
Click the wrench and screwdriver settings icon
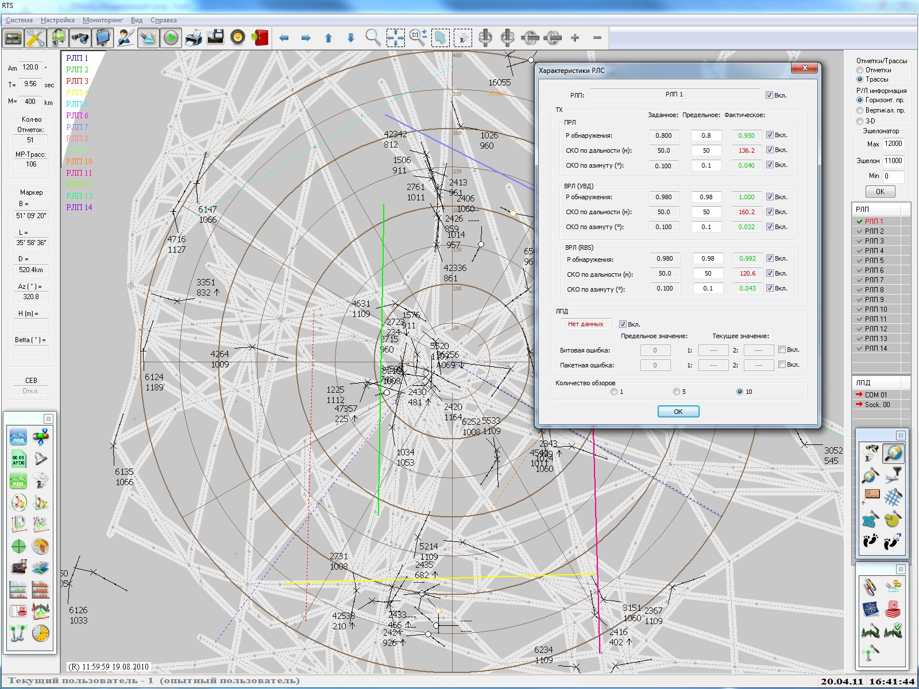pos(36,38)
